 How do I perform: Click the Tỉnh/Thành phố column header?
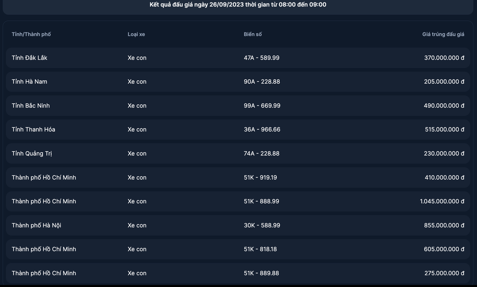[31, 34]
